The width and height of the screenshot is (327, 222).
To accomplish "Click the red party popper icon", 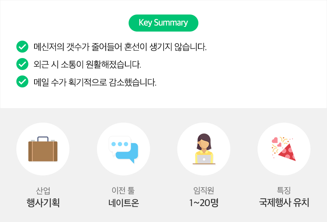I will pos(284,149).
